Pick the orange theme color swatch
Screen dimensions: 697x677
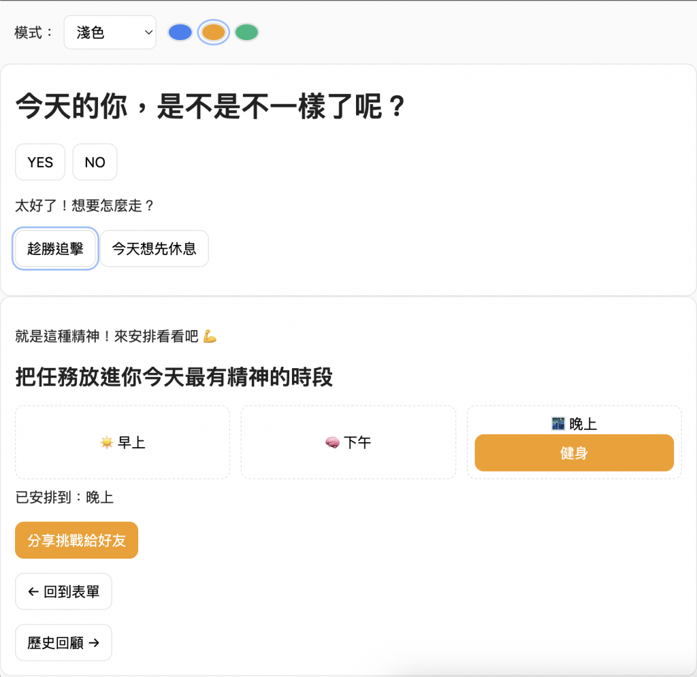(213, 32)
